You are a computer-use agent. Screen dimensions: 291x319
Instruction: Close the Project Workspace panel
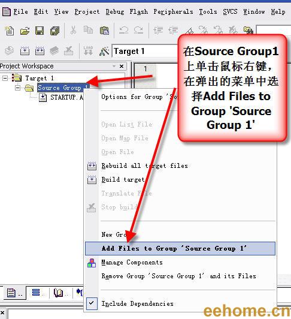(122, 67)
